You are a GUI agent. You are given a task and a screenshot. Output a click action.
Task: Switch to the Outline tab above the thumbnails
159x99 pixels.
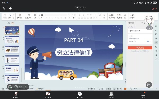pyautogui.click(x=8, y=23)
